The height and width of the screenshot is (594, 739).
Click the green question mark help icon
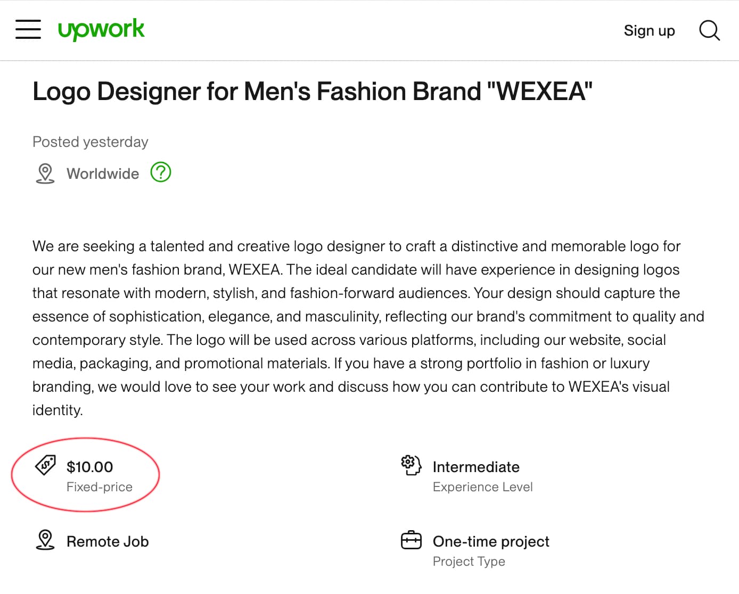(161, 172)
